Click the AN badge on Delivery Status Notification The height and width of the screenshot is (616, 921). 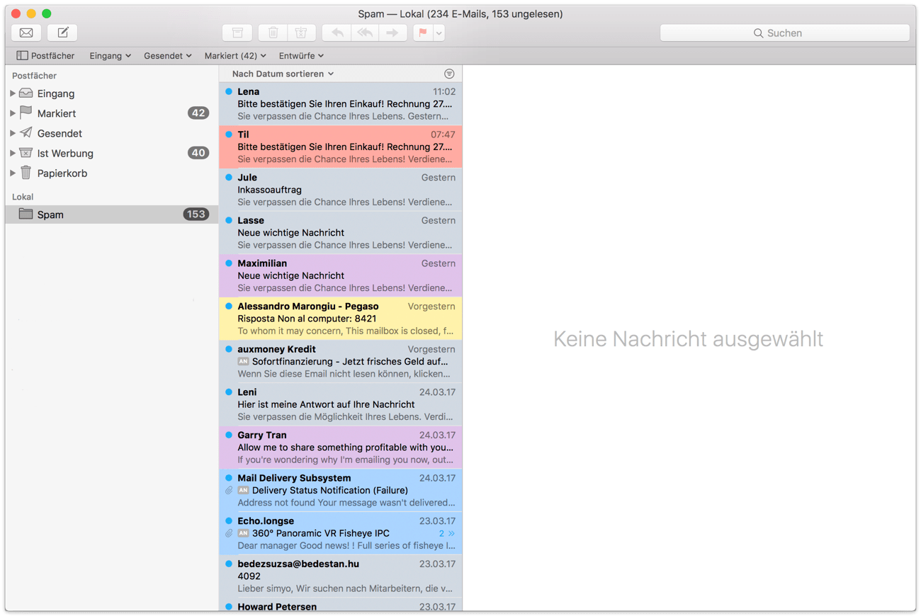(243, 490)
